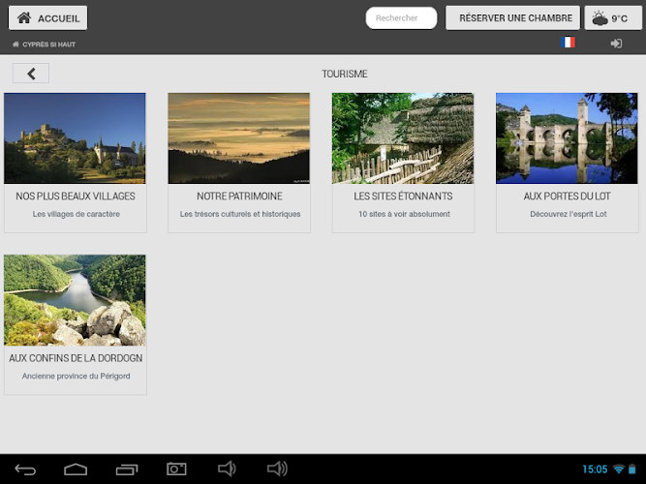This screenshot has height=484, width=646.
Task: Tap the Android home navigation icon
Action: pyautogui.click(x=76, y=469)
